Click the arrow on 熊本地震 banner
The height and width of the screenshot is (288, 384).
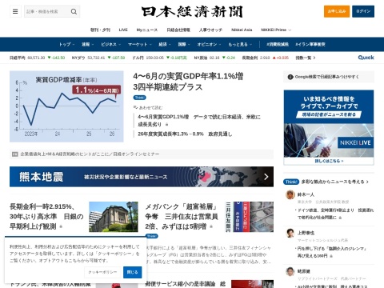point(266,177)
